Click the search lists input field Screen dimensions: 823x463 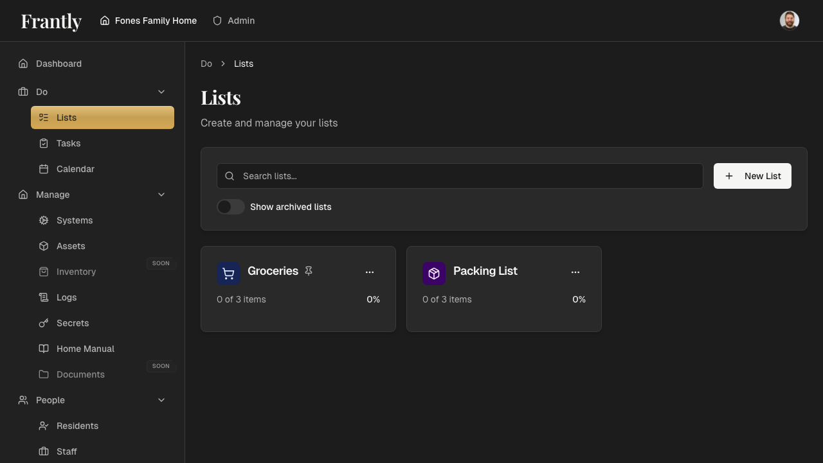[459, 175]
